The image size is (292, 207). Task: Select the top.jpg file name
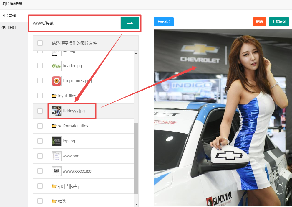[x=69, y=141]
